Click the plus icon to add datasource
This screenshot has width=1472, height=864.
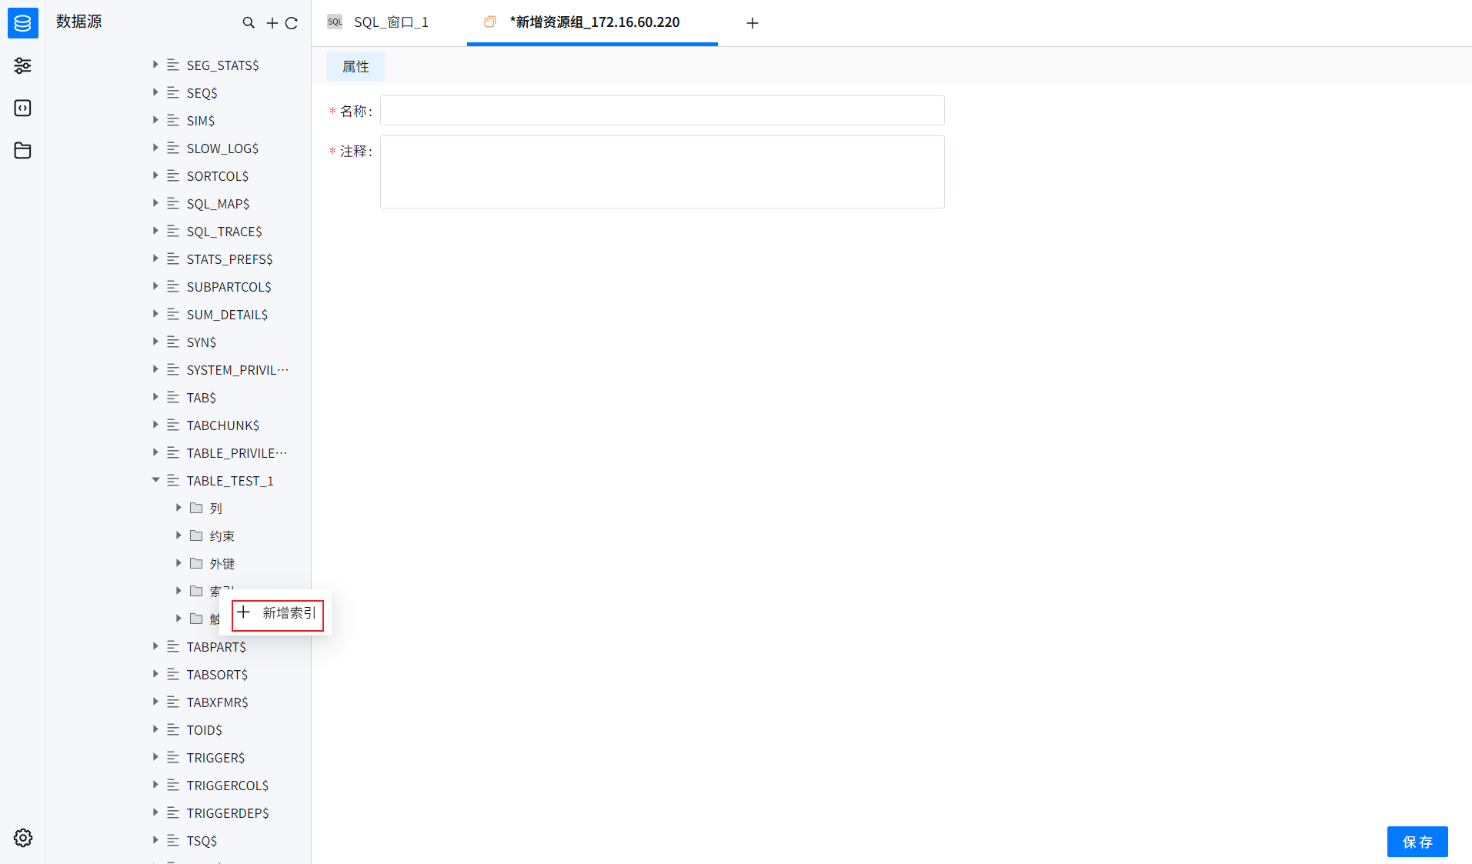click(272, 23)
